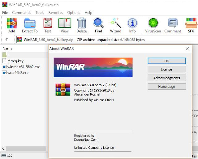Click 'DuongNgo.Com' registration text
The width and height of the screenshot is (198, 159).
tap(86, 140)
